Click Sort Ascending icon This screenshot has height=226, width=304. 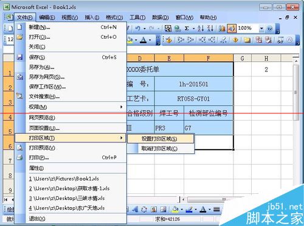(201, 28)
